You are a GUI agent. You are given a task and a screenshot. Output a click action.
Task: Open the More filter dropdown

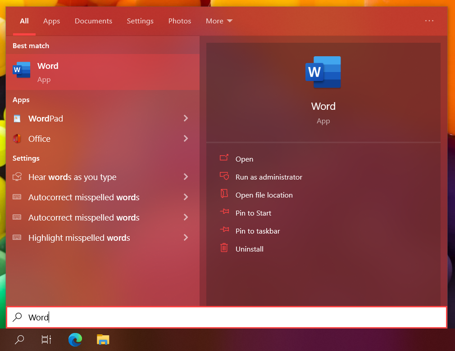click(219, 21)
